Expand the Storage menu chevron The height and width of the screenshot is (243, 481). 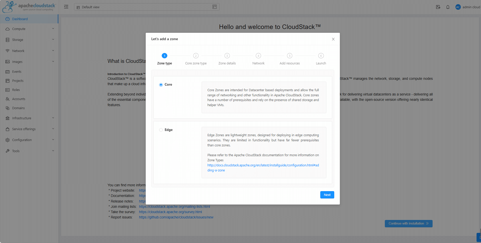tap(53, 40)
